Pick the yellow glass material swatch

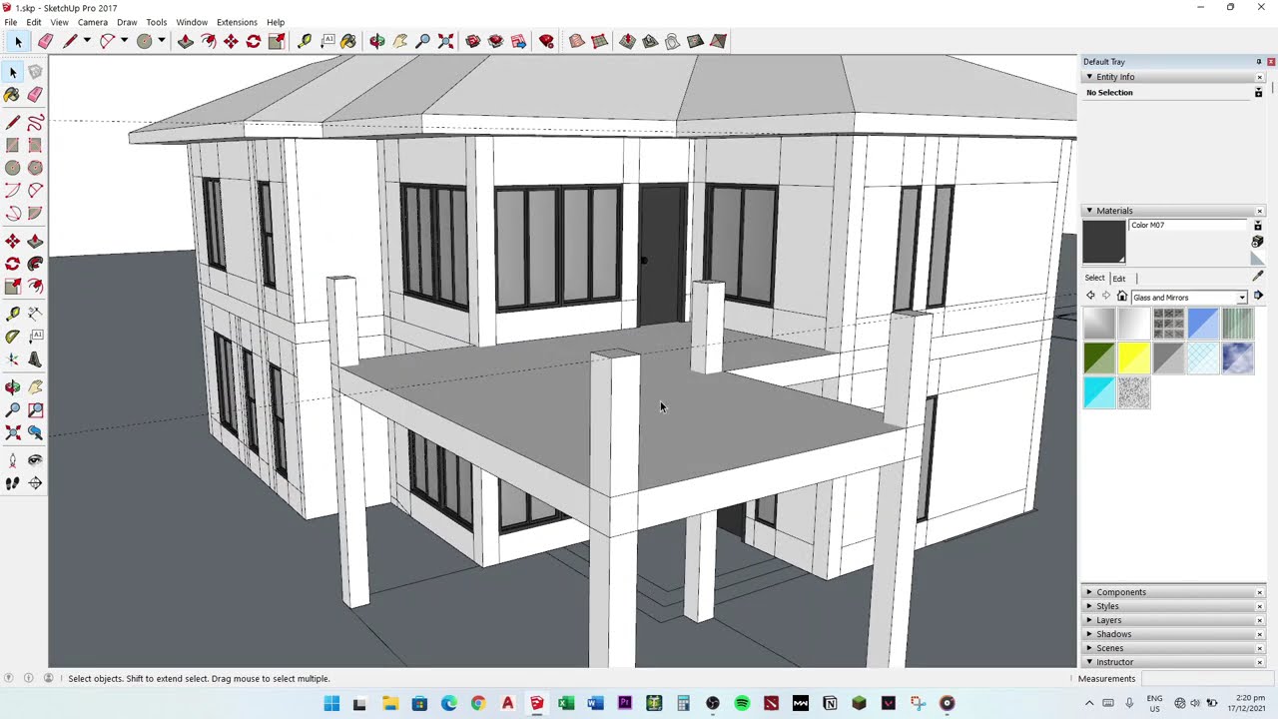coord(1133,359)
